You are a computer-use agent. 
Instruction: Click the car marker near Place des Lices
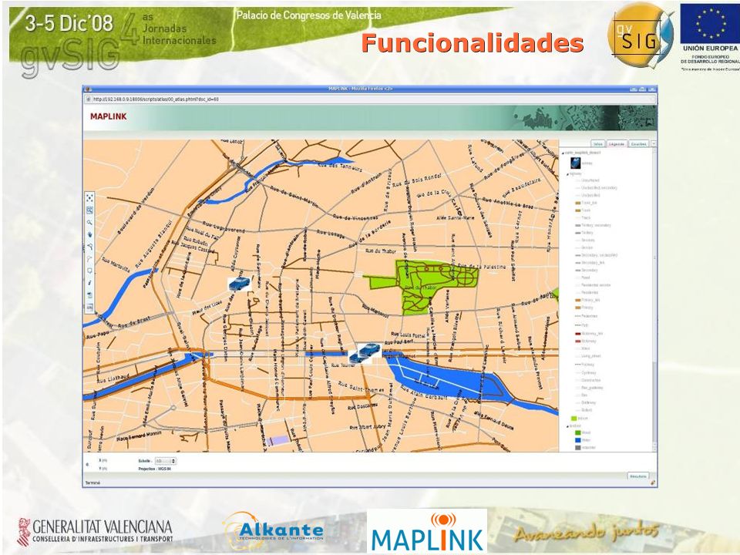click(239, 284)
